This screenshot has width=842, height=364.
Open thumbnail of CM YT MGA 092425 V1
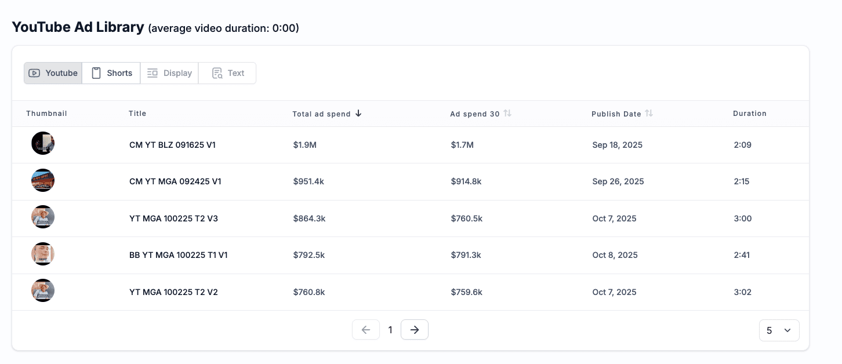click(43, 181)
